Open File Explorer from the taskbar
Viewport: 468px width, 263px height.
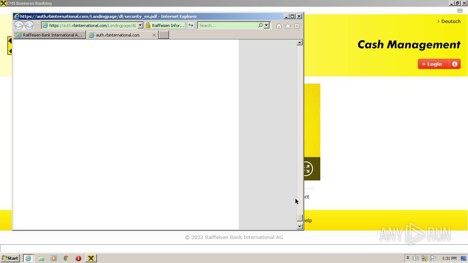(41, 258)
